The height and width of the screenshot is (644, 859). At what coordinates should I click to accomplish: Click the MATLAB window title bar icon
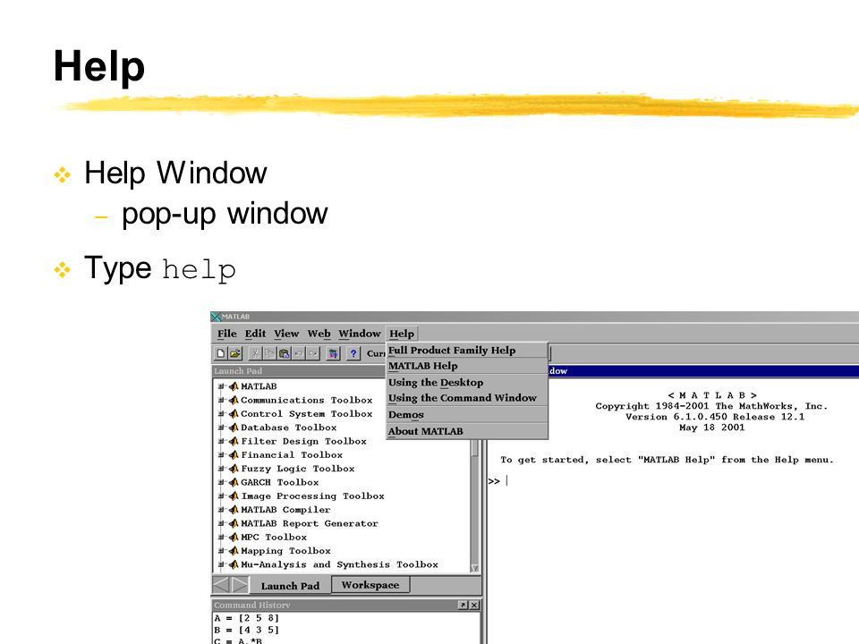click(216, 317)
